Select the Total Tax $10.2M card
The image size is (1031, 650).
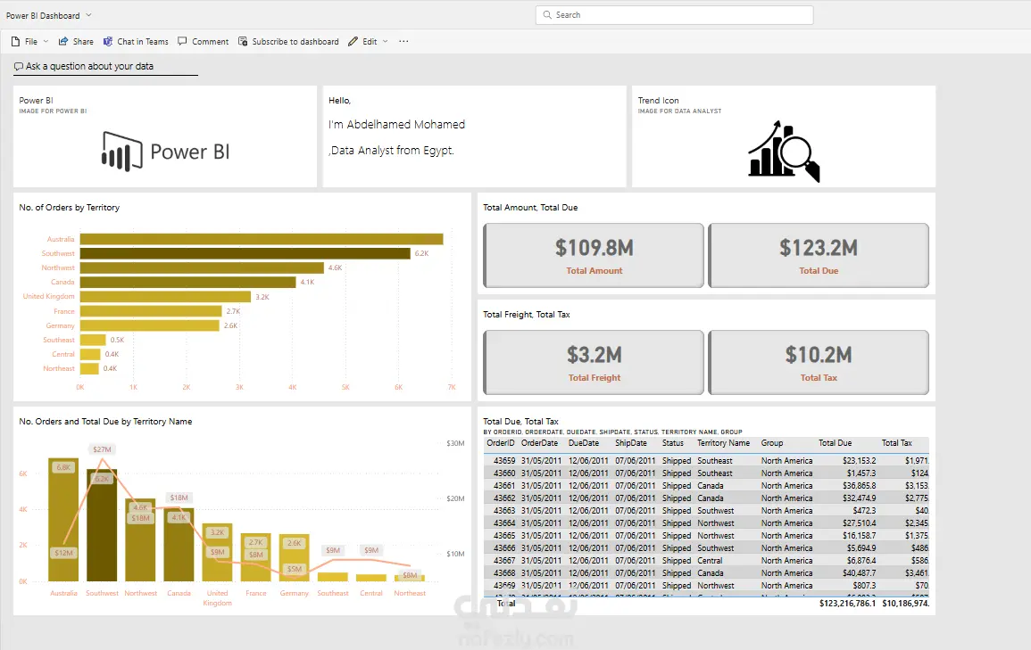pyautogui.click(x=818, y=362)
